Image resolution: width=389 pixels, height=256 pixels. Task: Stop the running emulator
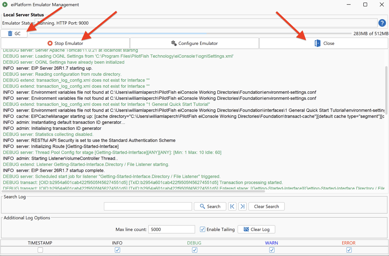65,43
